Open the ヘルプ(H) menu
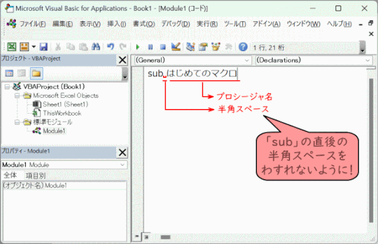 [339, 24]
